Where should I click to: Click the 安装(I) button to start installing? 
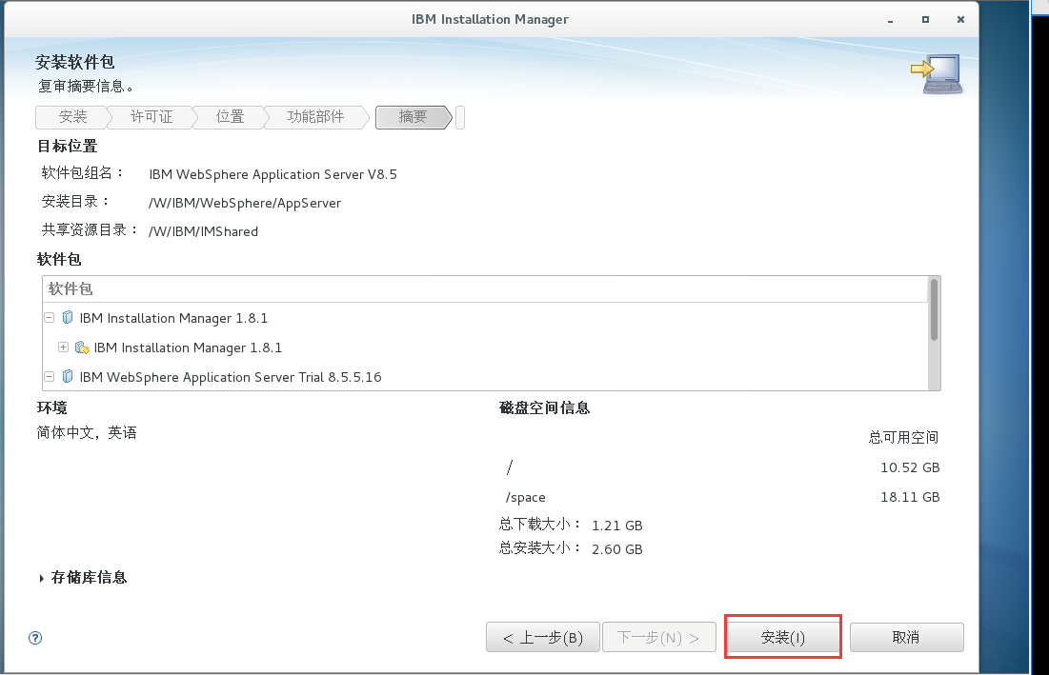tap(782, 636)
